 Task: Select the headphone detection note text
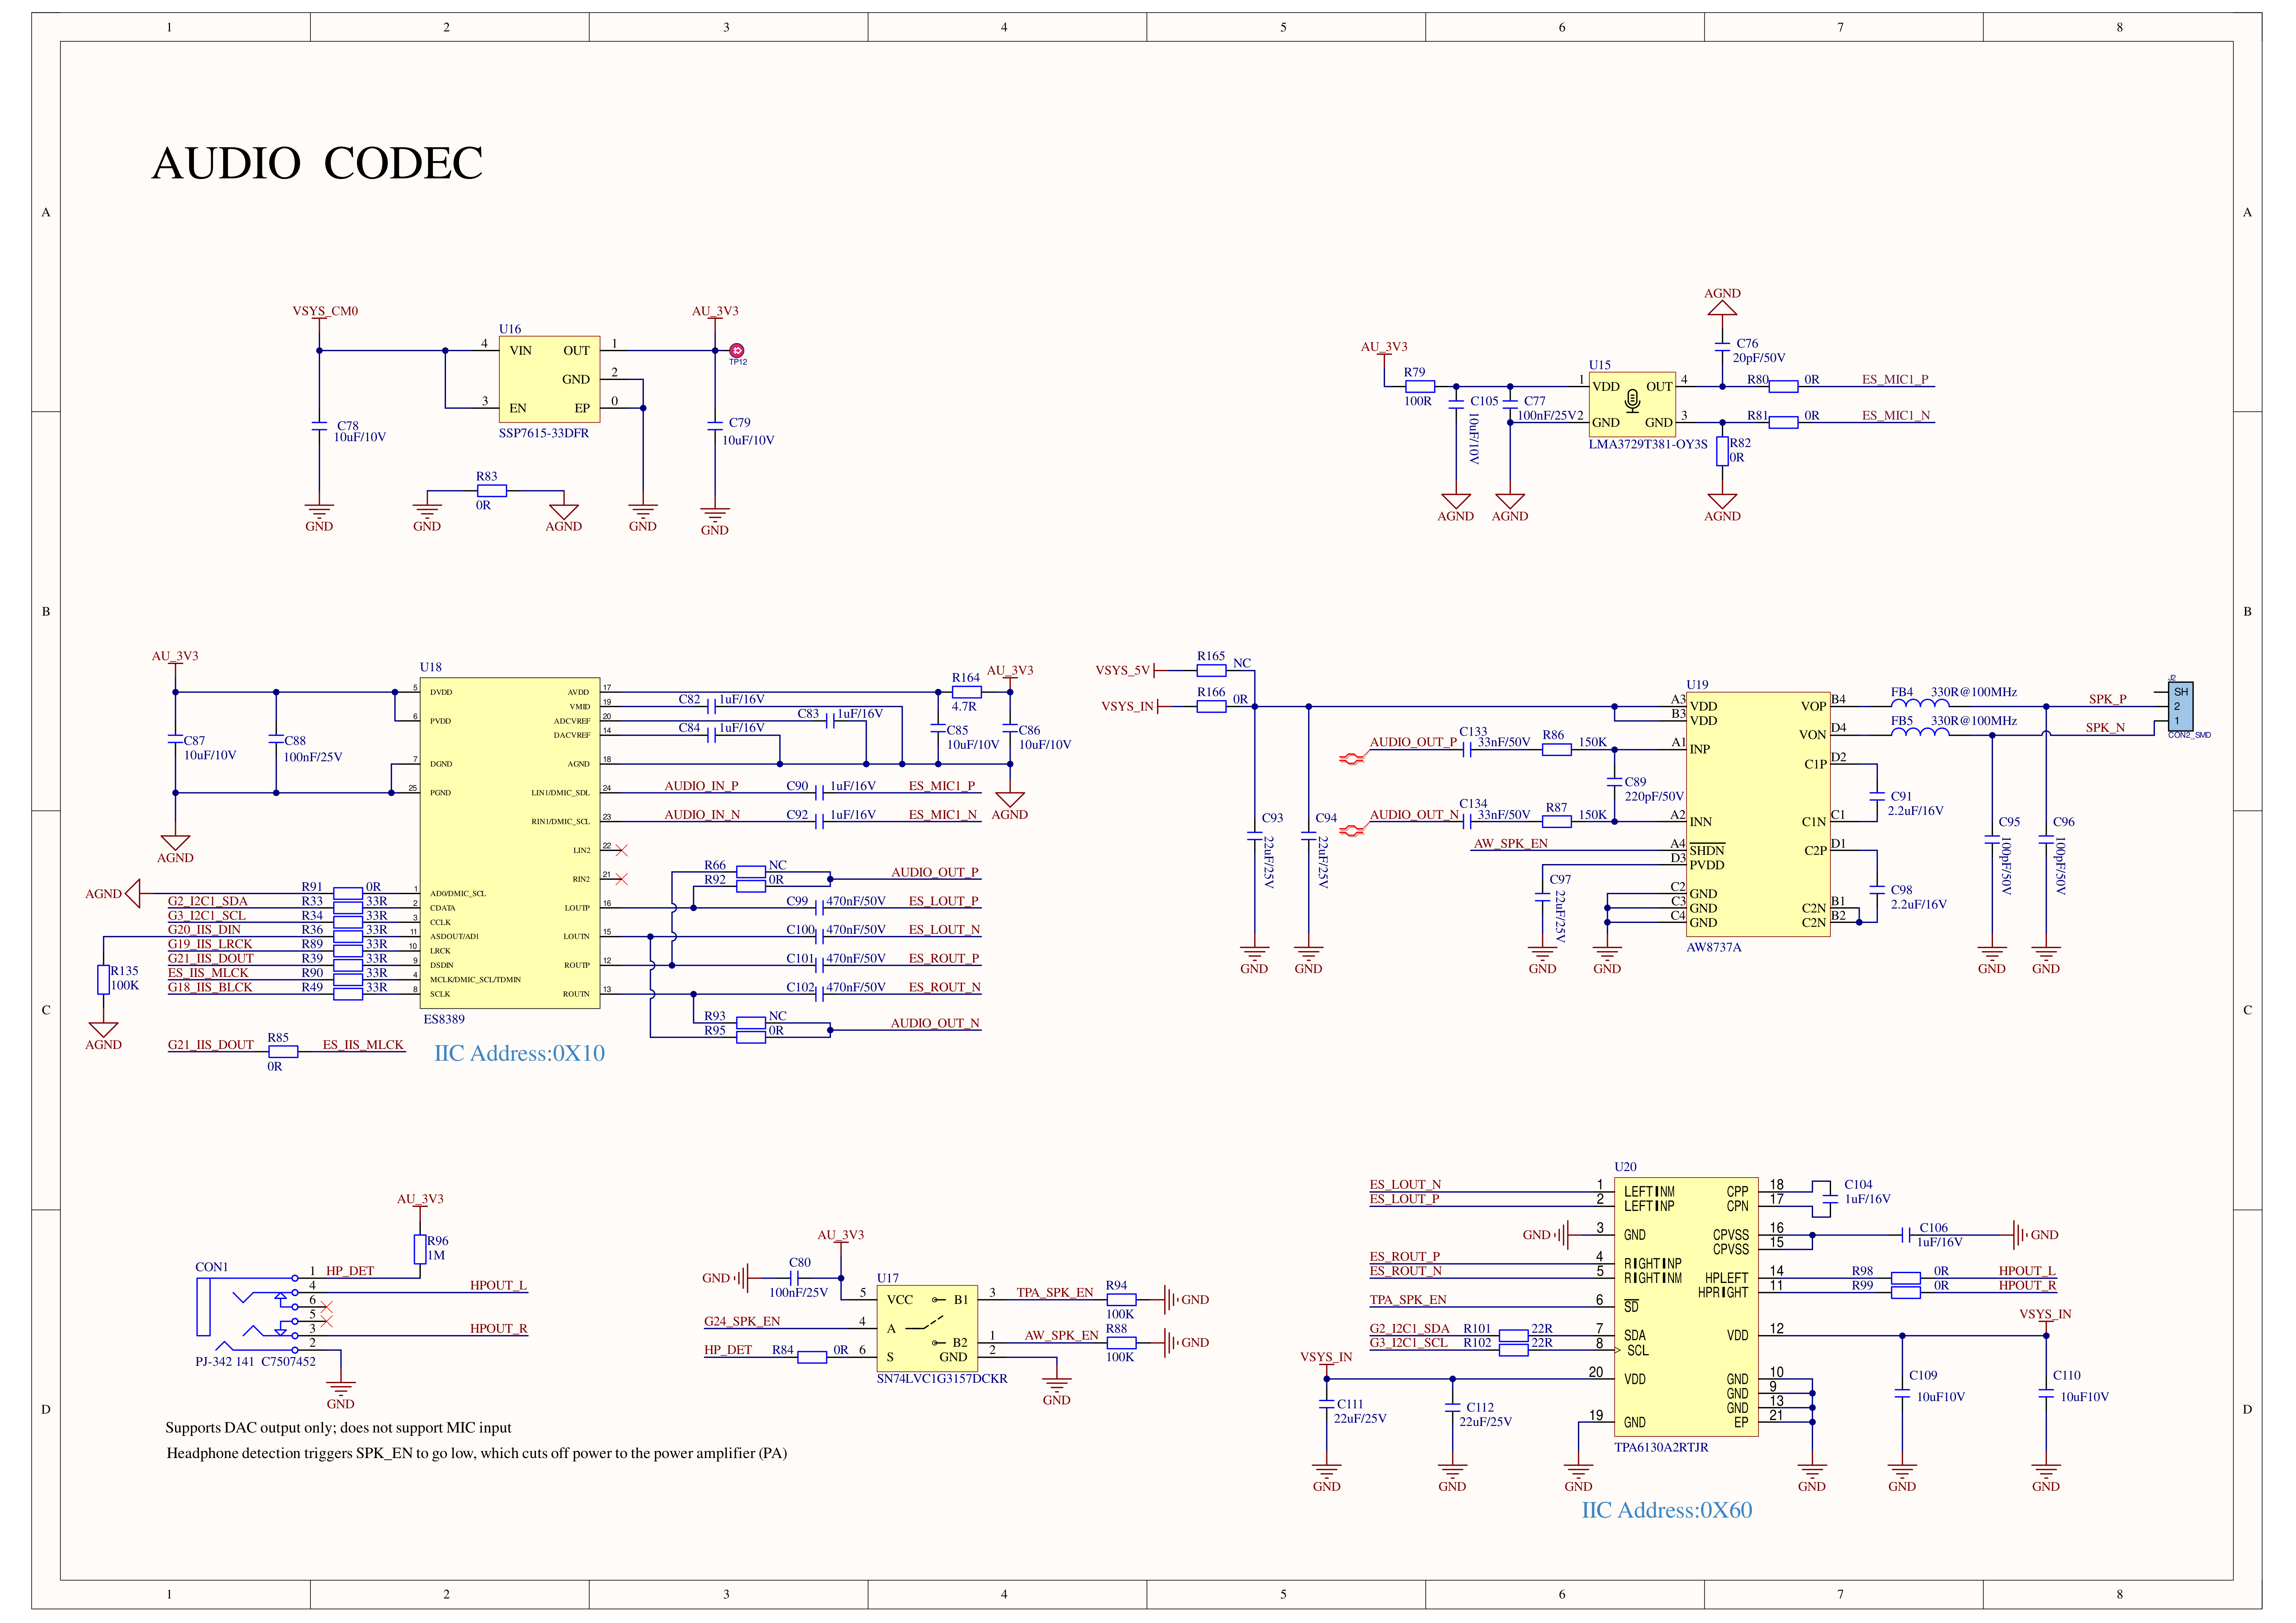(x=476, y=1453)
